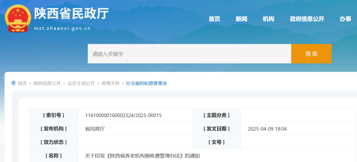Open the 机构 navigation item
This screenshot has height=162, width=357.
tap(268, 19)
